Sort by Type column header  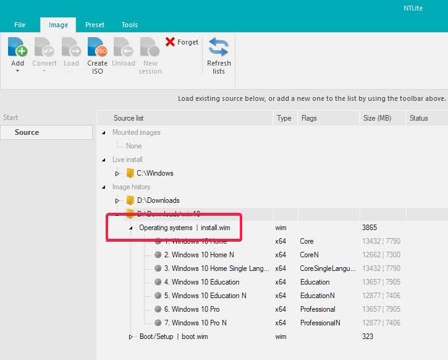285,118
